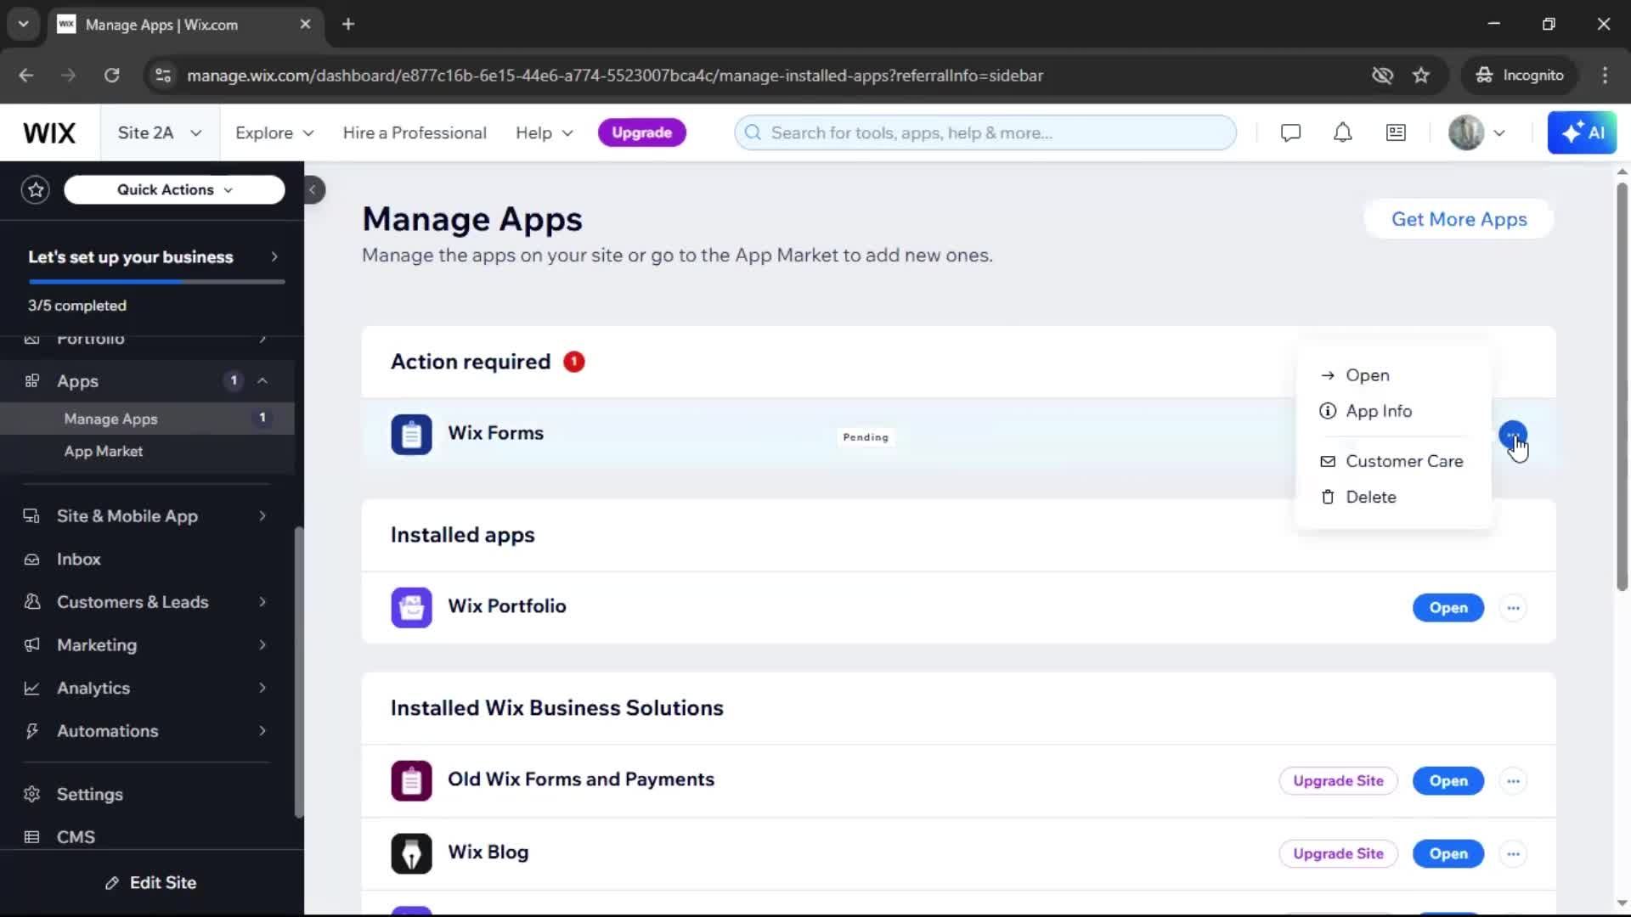Close the Wix Forms more-actions menu button
1631x917 pixels.
point(1513,436)
